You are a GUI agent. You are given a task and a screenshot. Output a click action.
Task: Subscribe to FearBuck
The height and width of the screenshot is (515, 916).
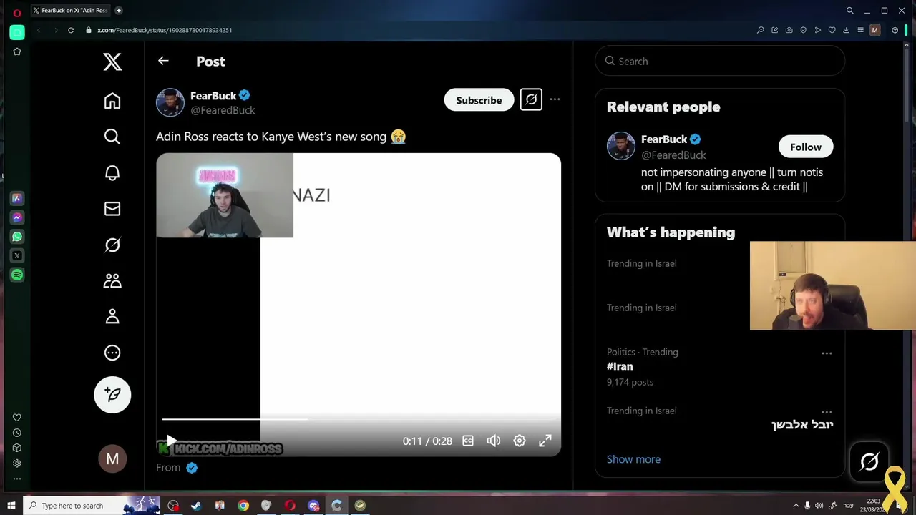click(x=479, y=100)
